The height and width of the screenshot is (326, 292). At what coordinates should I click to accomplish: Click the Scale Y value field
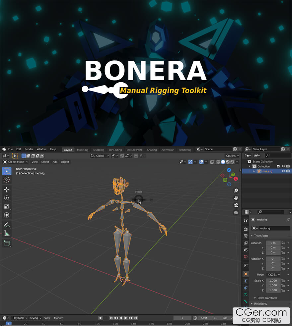point(273,285)
